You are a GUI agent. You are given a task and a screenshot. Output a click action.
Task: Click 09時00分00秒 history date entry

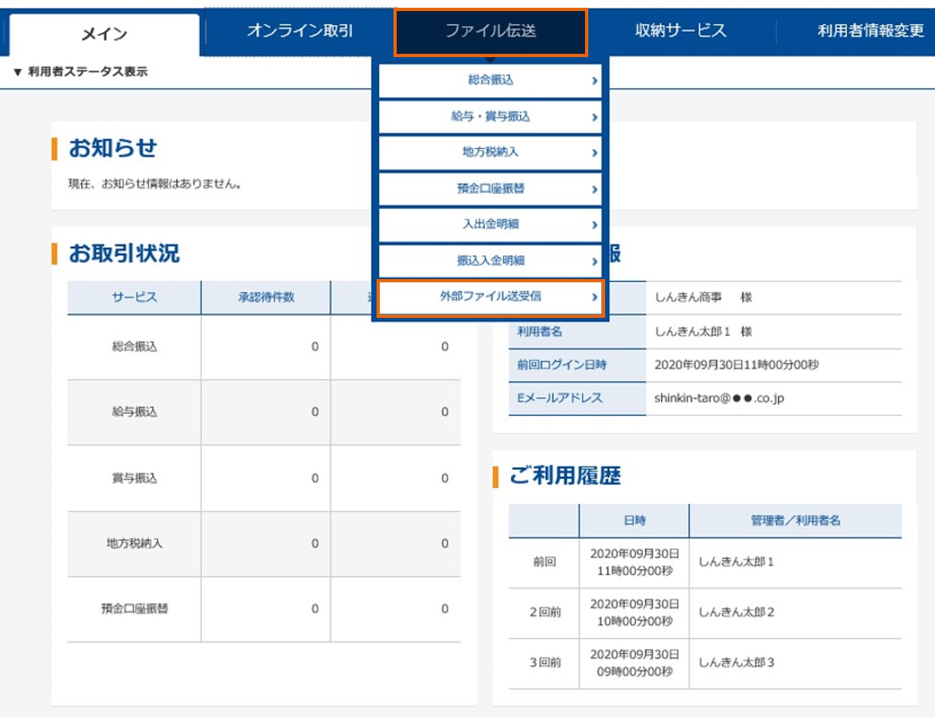tap(634, 672)
